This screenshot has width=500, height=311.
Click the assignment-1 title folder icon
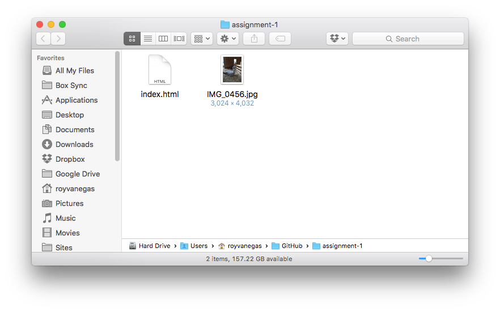225,24
